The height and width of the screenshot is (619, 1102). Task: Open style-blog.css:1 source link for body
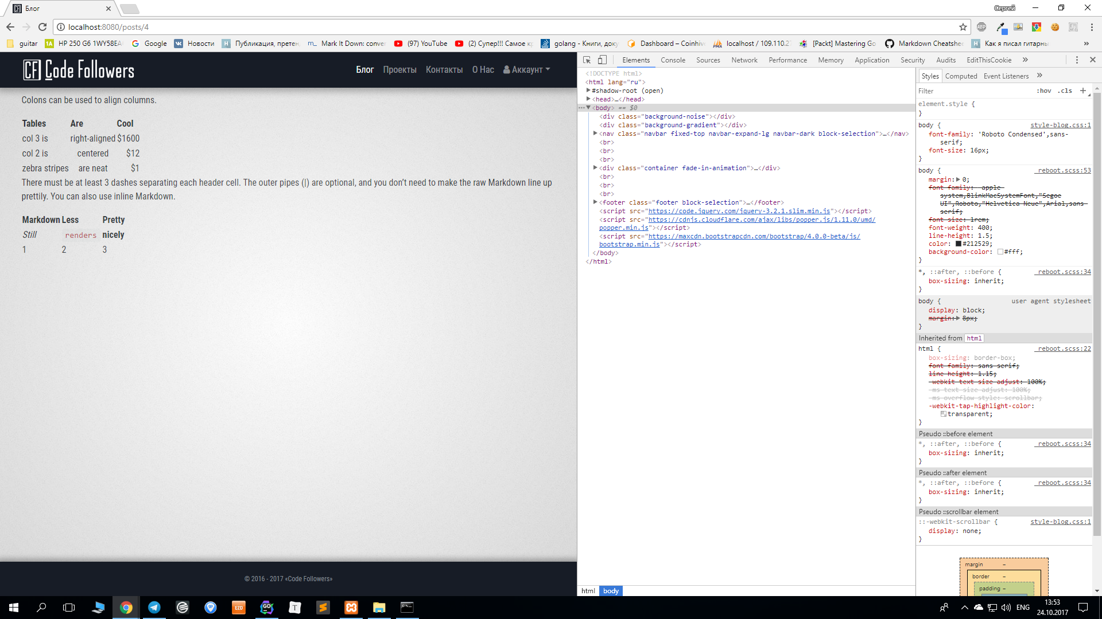(x=1060, y=125)
